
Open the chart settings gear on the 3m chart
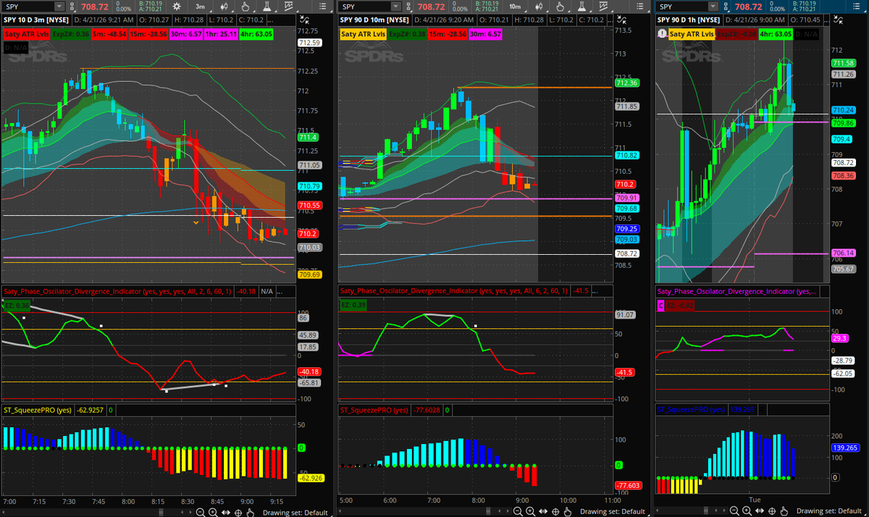pyautogui.click(x=177, y=6)
